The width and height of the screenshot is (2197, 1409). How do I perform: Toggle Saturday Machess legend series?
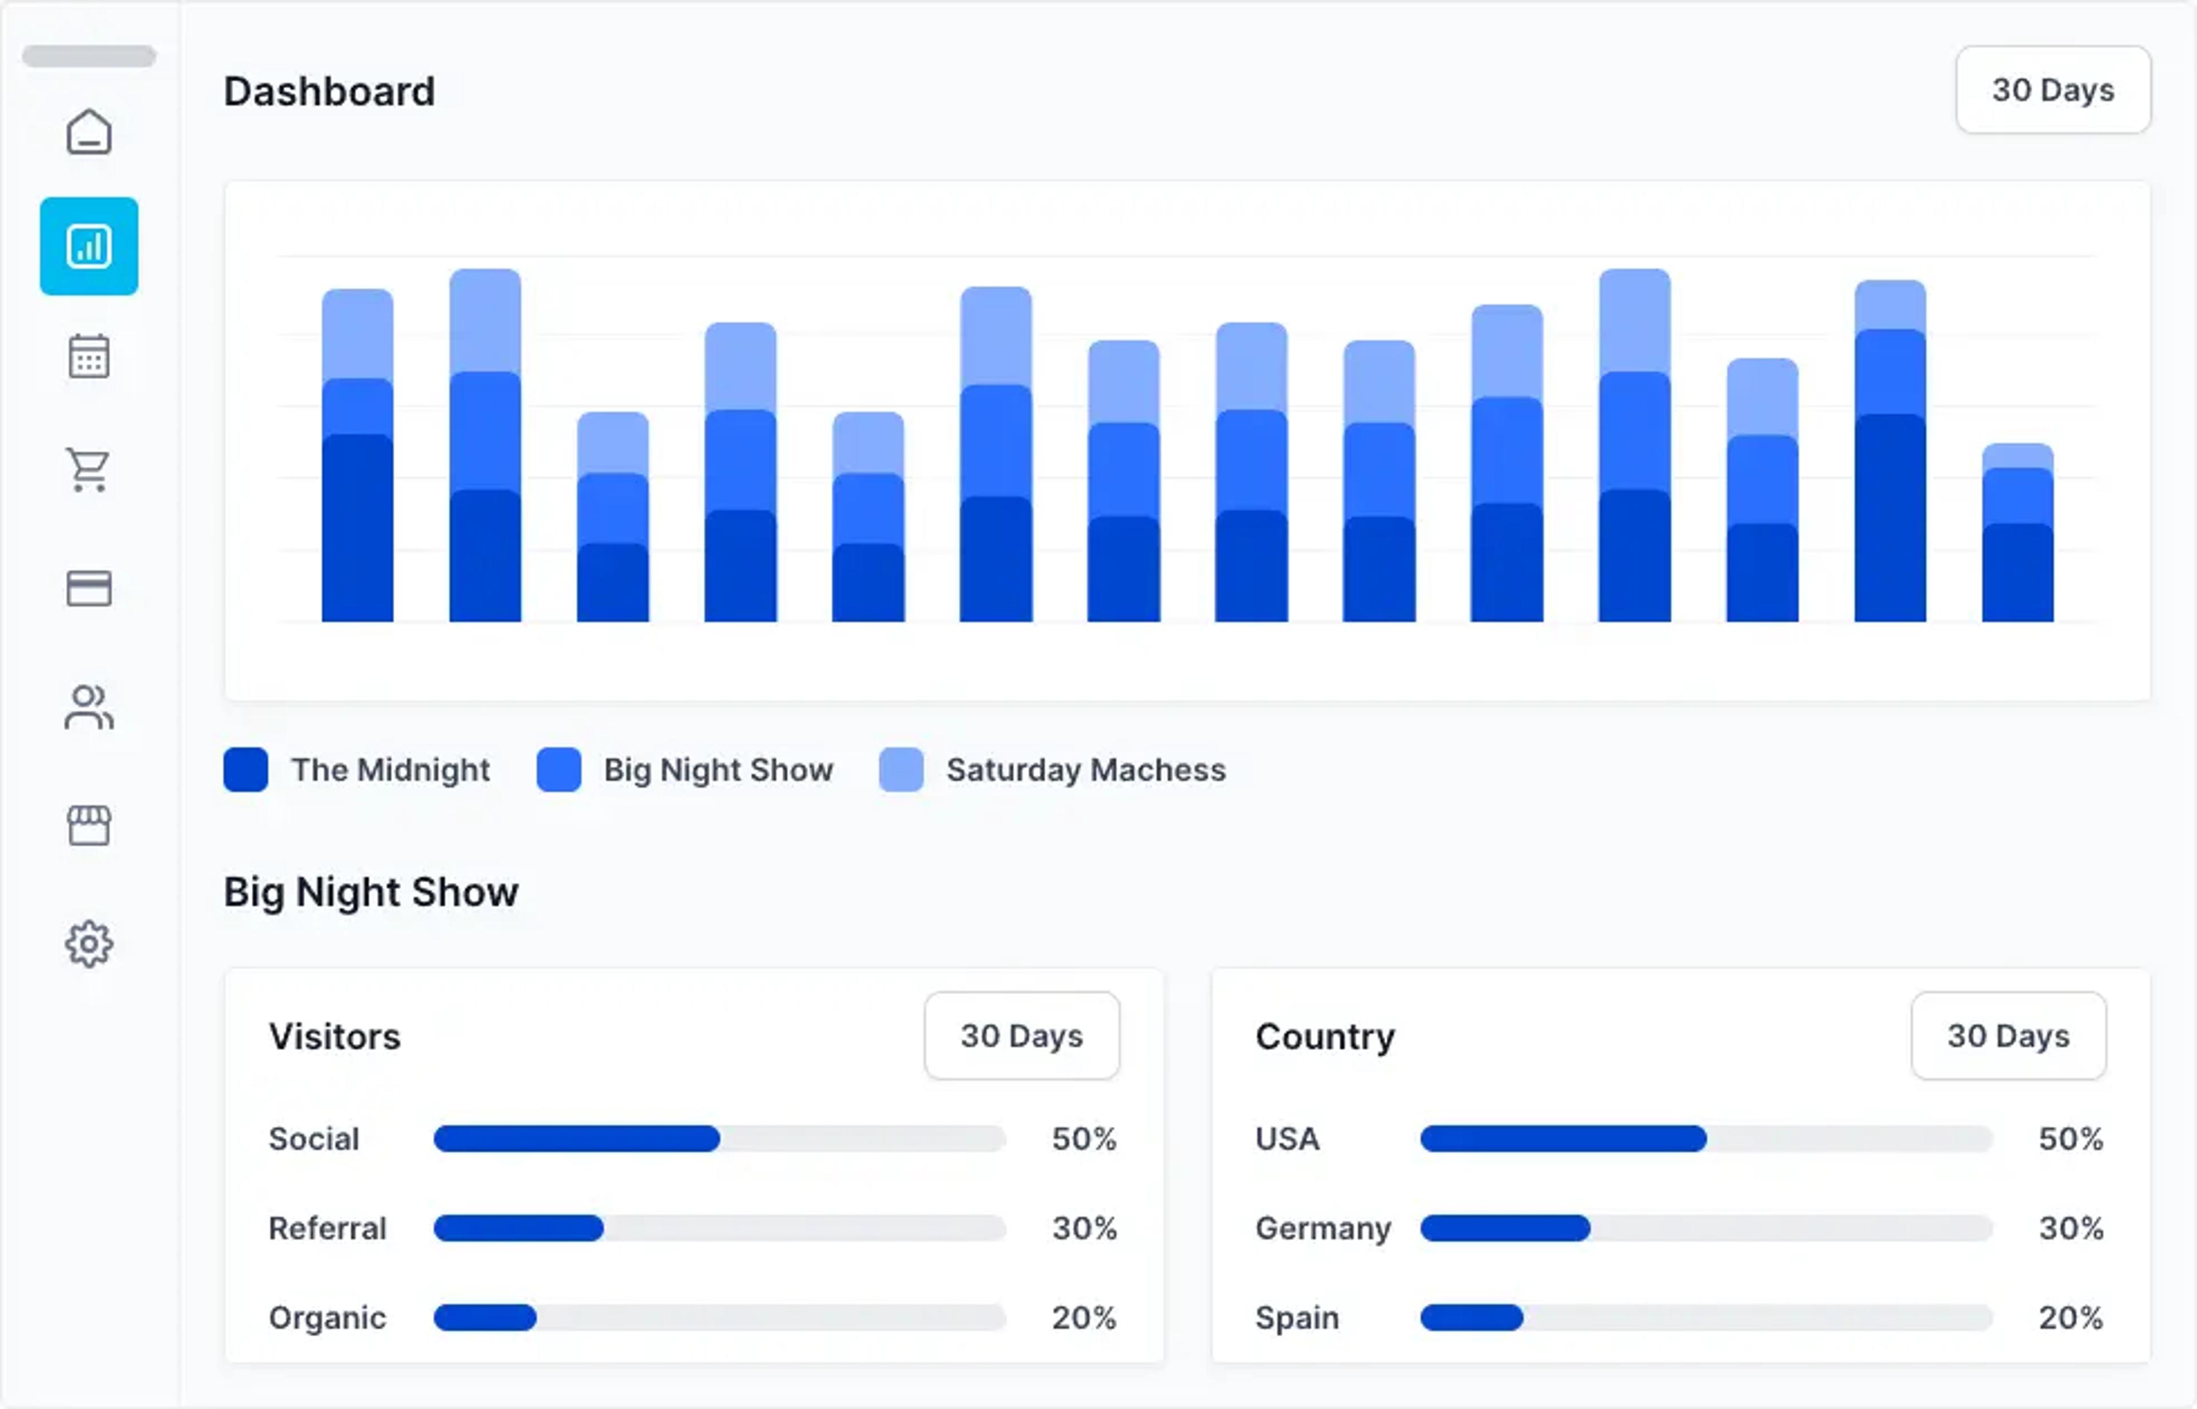(1052, 770)
